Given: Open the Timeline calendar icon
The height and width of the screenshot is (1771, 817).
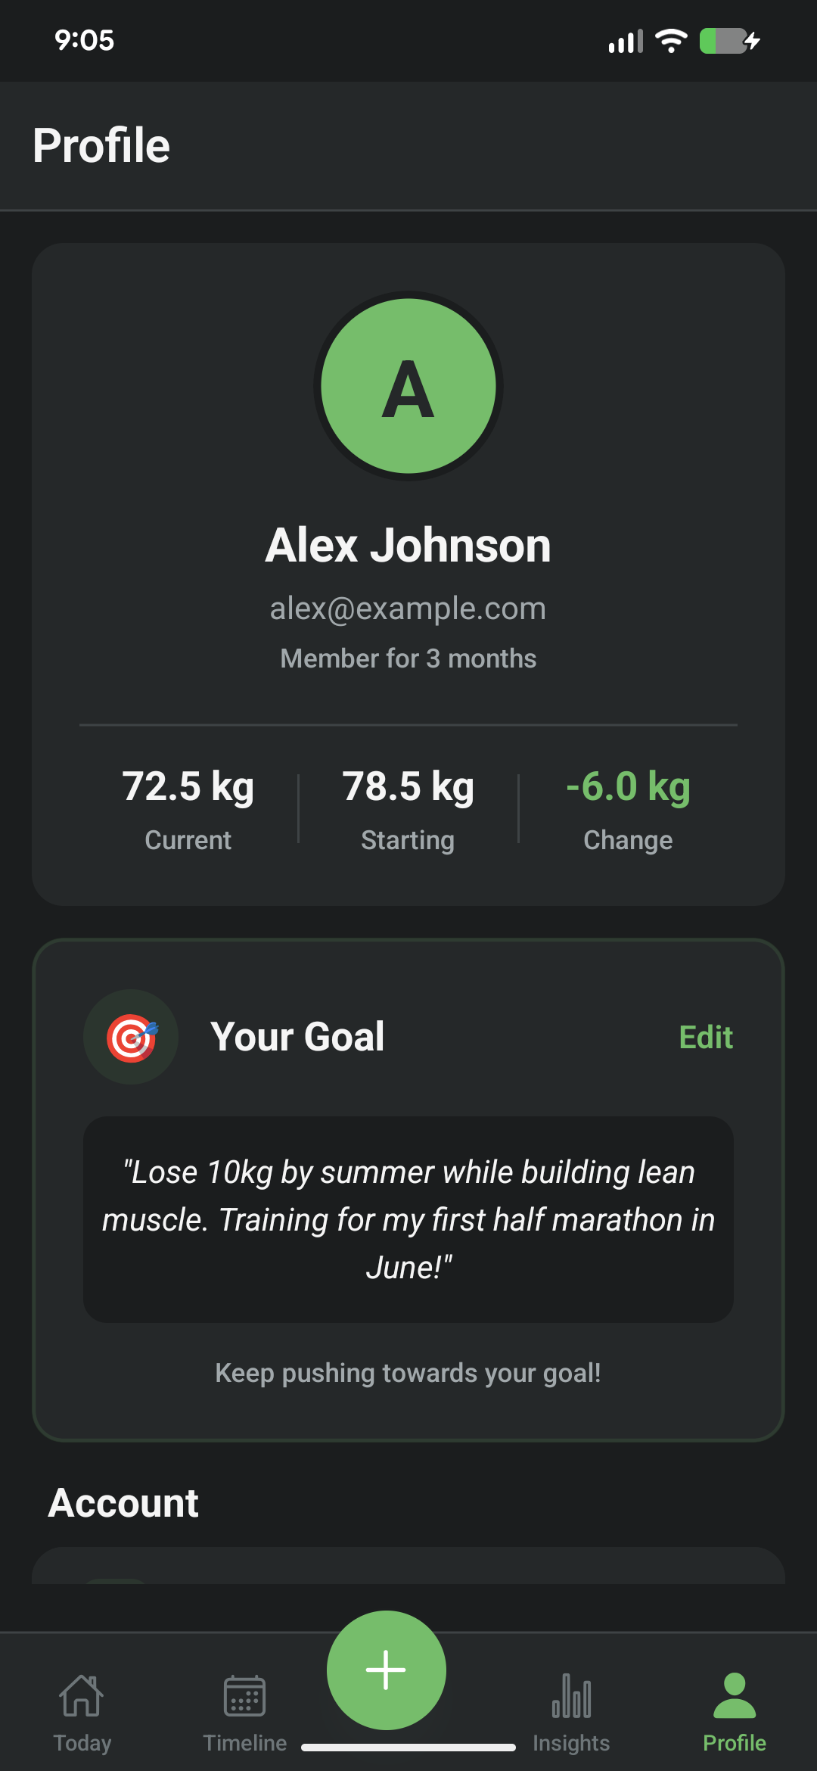Looking at the screenshot, I should click(244, 1695).
